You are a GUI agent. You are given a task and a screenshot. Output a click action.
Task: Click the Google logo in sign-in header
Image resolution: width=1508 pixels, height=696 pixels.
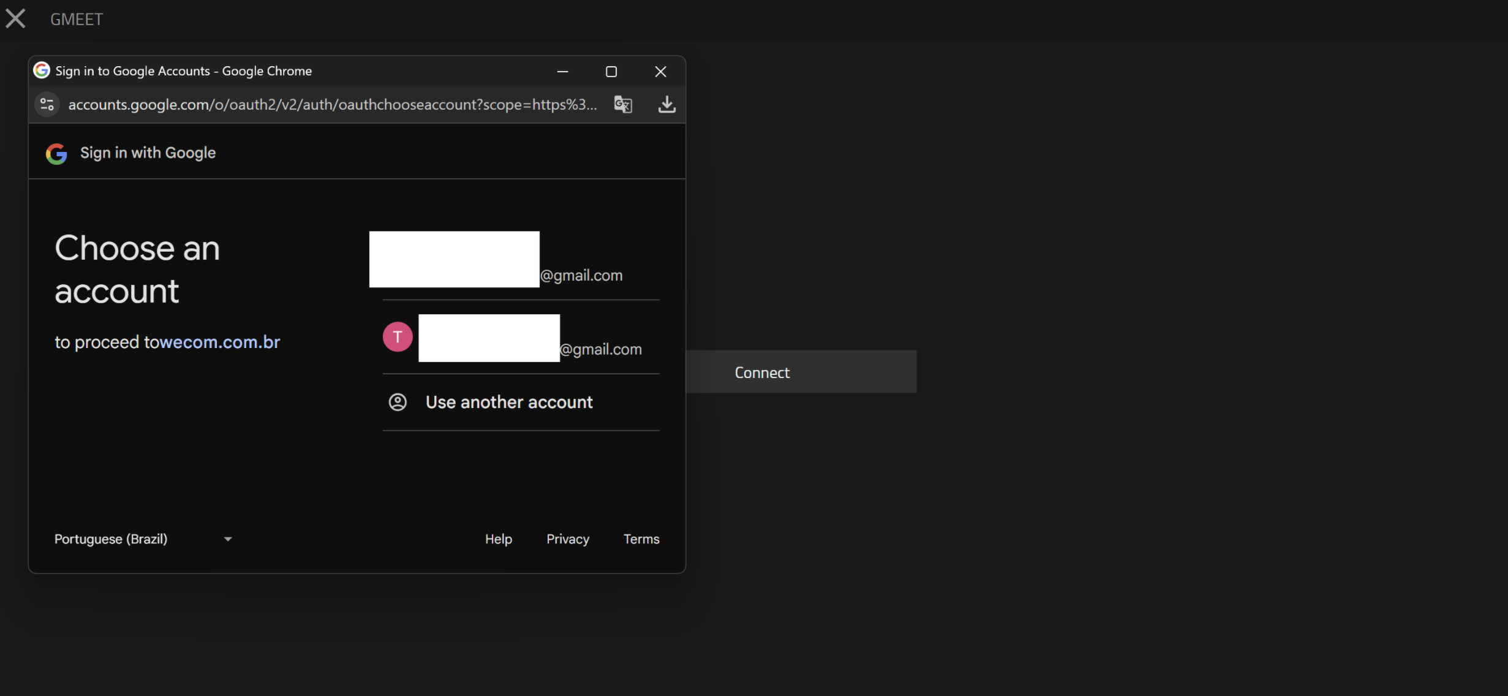tap(56, 153)
